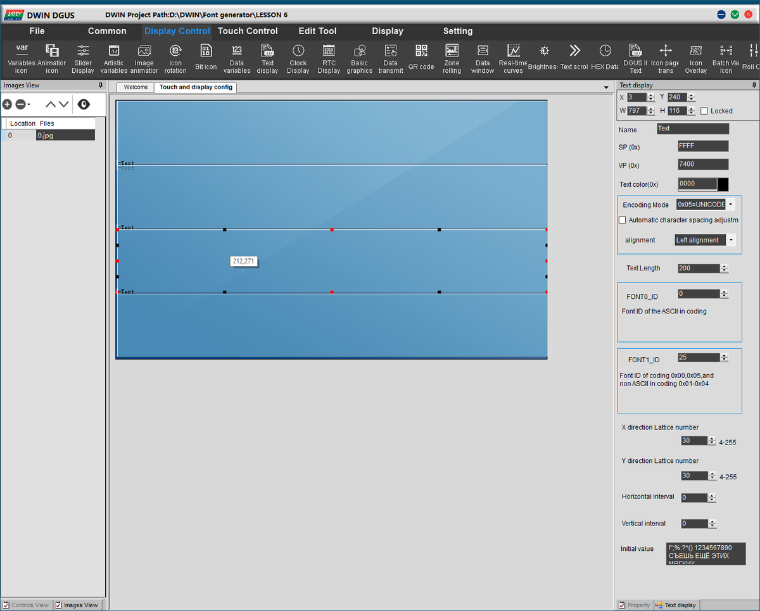Enable the Locked checkbox
Image resolution: width=760 pixels, height=611 pixels.
coord(704,111)
